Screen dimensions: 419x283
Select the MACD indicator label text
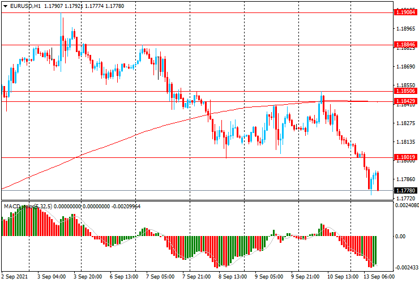[x=72, y=206]
